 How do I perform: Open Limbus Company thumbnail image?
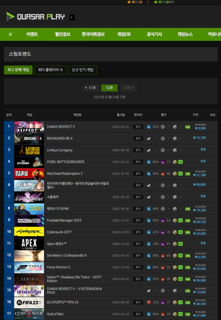[29, 150]
